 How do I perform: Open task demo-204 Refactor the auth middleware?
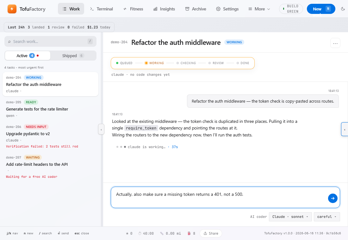pyautogui.click(x=50, y=84)
